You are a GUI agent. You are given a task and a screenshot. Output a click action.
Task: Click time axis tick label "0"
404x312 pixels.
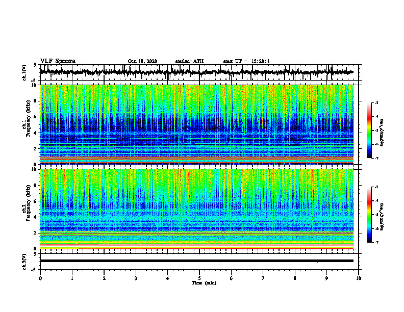tap(40, 278)
